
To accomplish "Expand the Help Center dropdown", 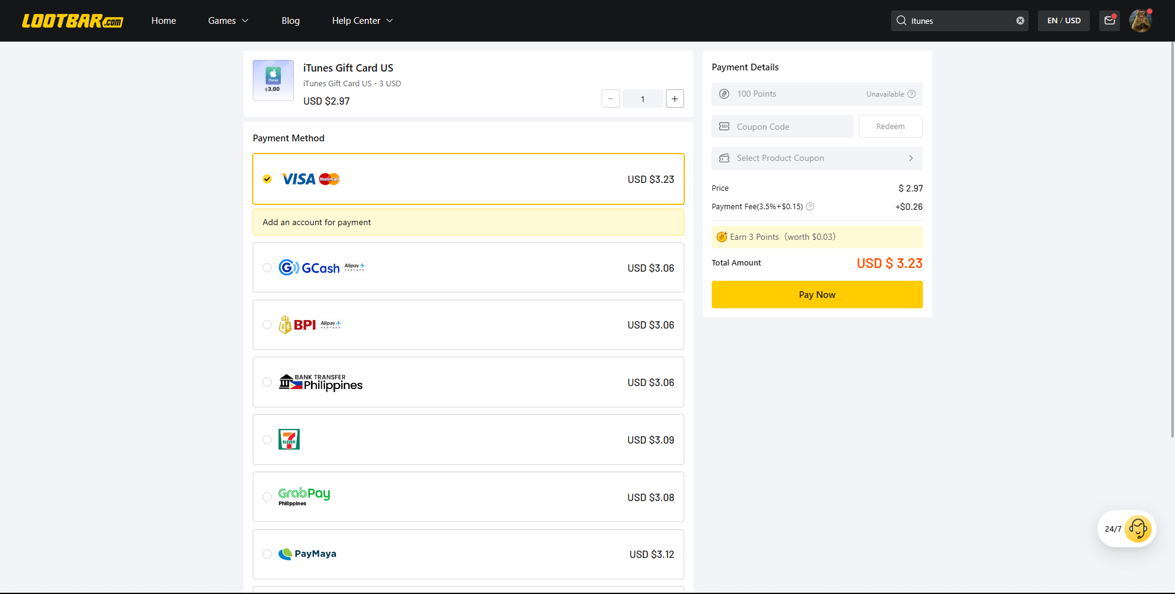I will click(362, 21).
